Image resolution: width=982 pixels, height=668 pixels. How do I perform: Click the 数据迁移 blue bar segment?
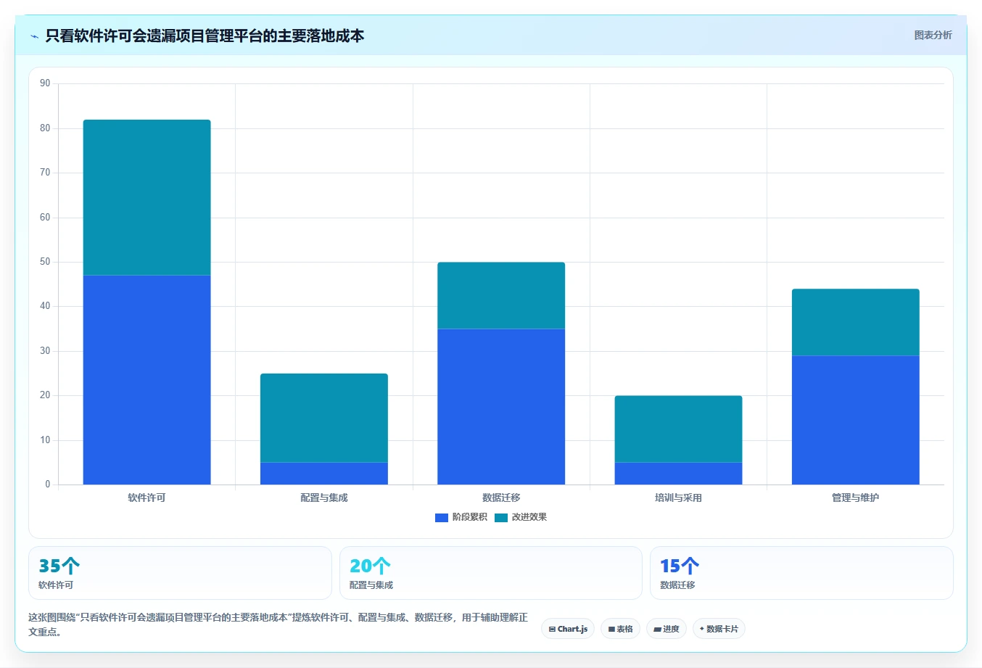point(501,407)
